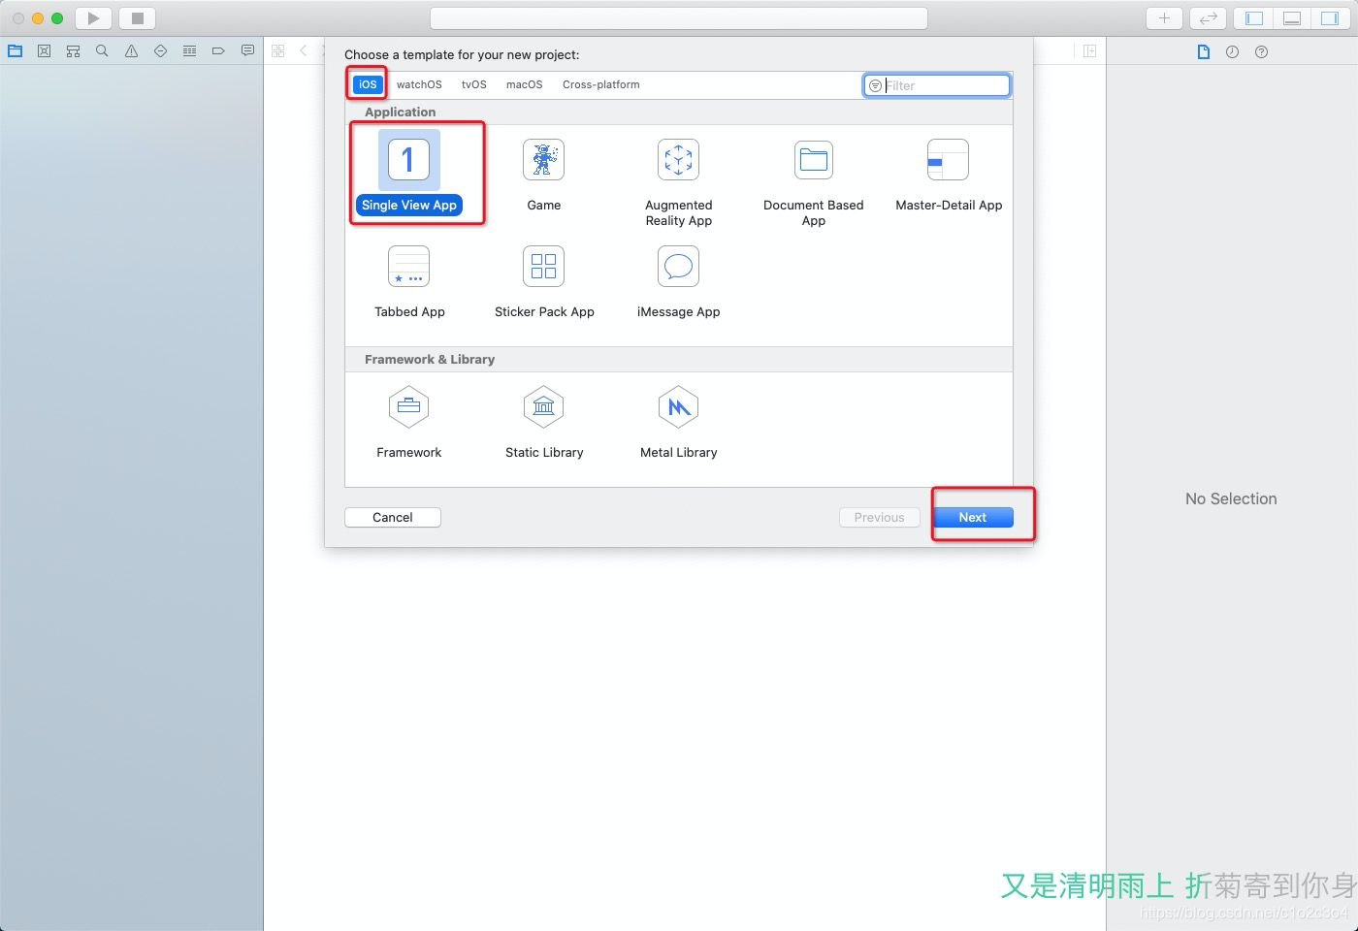
Task: Click the Cancel button
Action: pos(393,518)
